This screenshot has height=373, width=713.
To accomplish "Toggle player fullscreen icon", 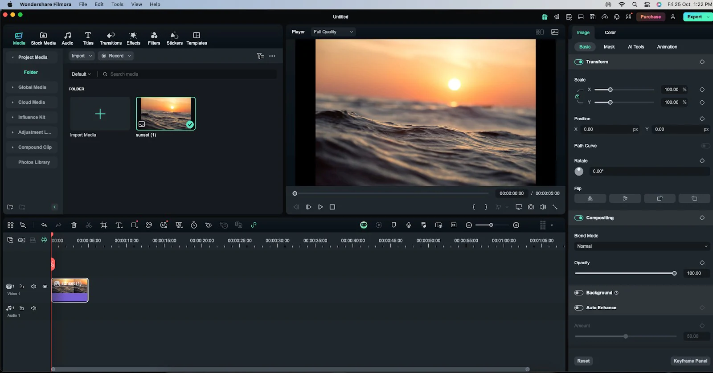I will (555, 207).
